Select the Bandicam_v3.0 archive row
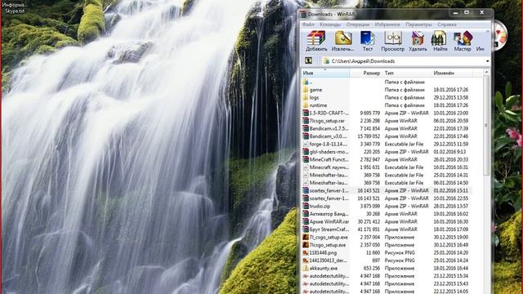The width and height of the screenshot is (523, 294). [387, 136]
